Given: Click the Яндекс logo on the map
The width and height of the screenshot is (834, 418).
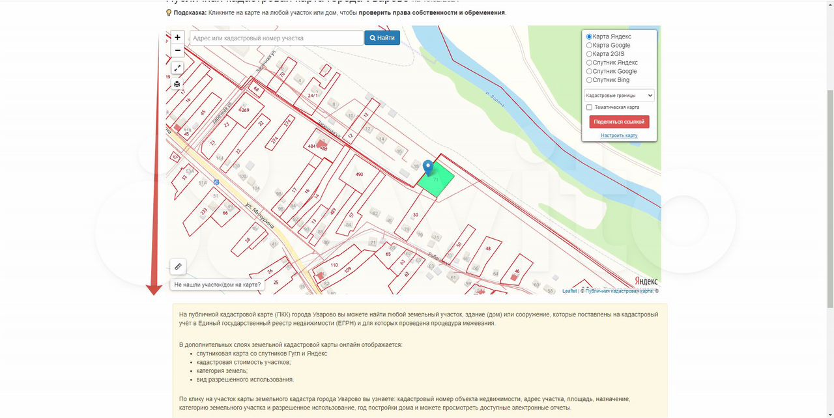Looking at the screenshot, I should (x=646, y=281).
